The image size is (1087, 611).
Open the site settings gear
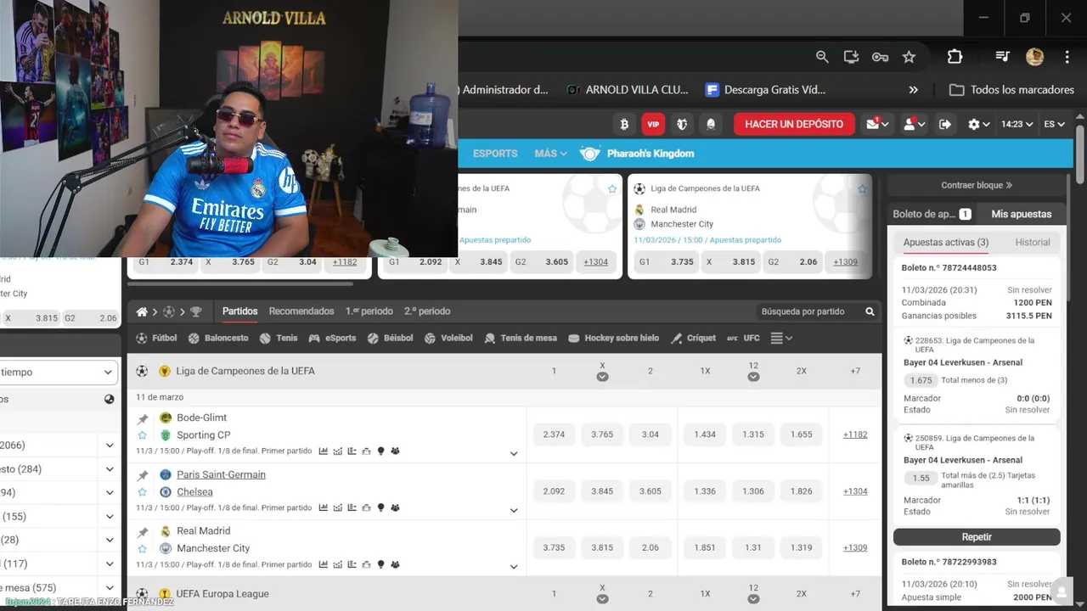978,124
